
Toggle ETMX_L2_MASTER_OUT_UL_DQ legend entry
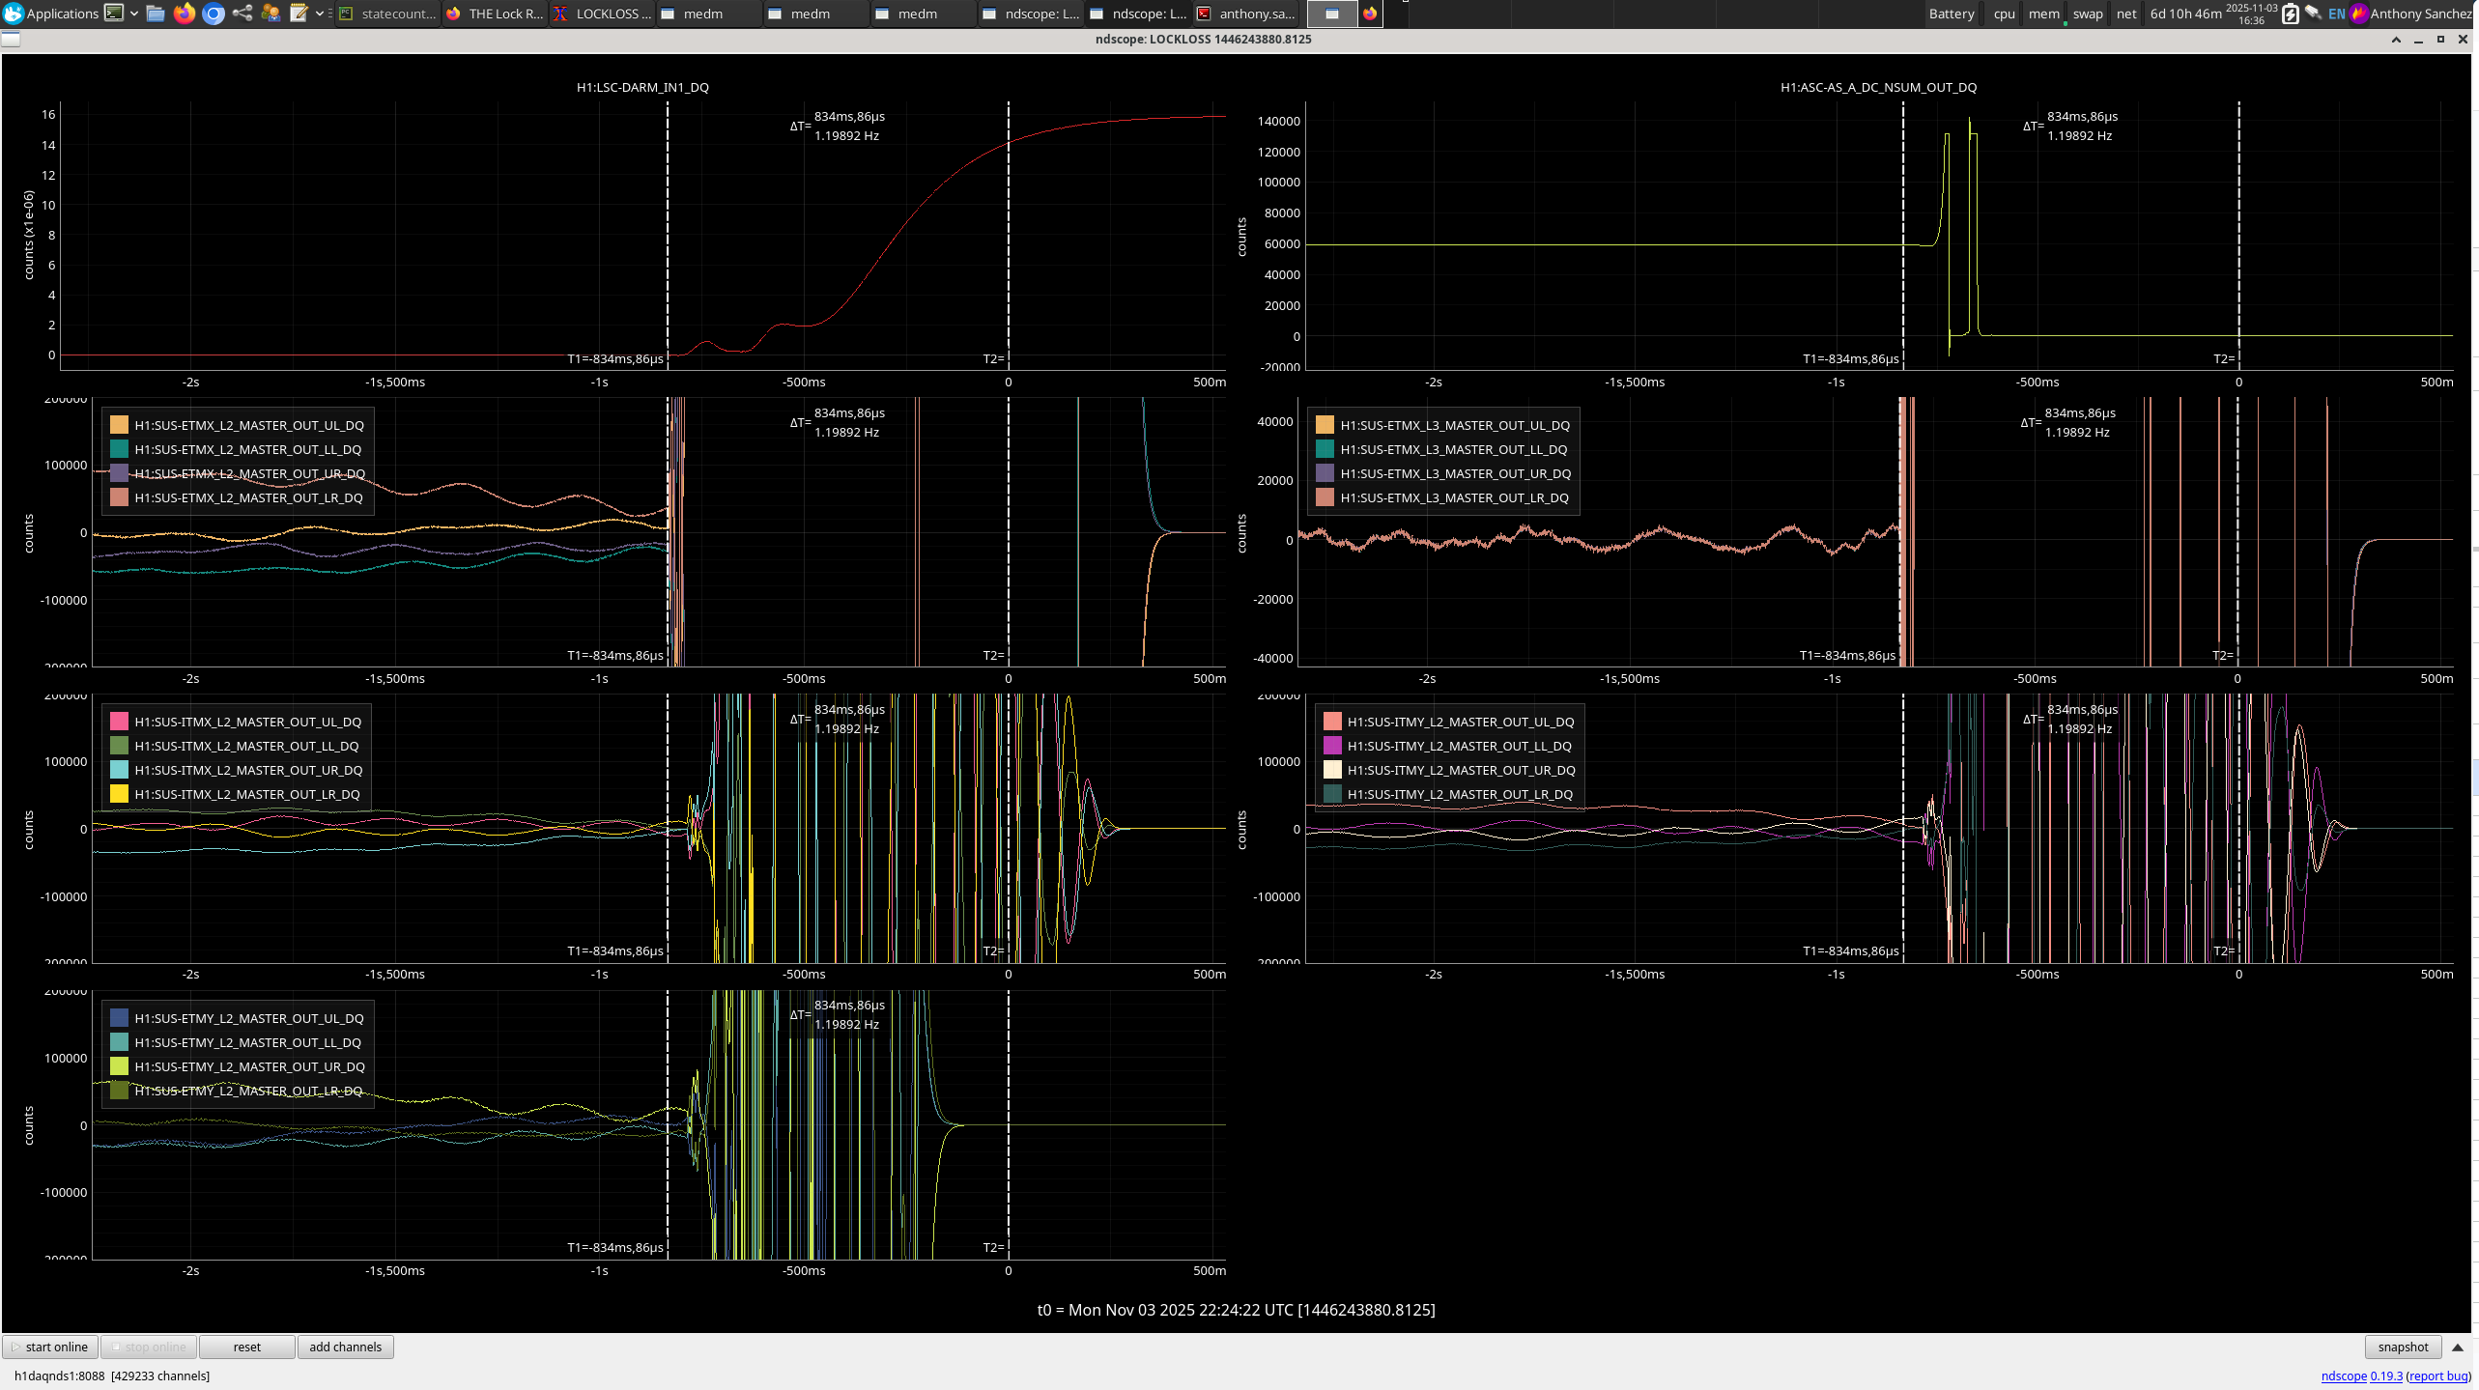248,425
